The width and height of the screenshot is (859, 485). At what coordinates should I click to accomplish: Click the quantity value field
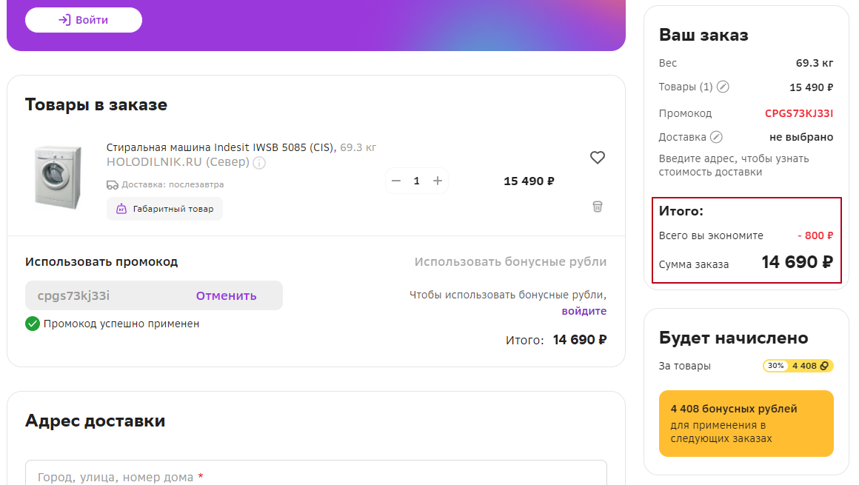coord(417,181)
